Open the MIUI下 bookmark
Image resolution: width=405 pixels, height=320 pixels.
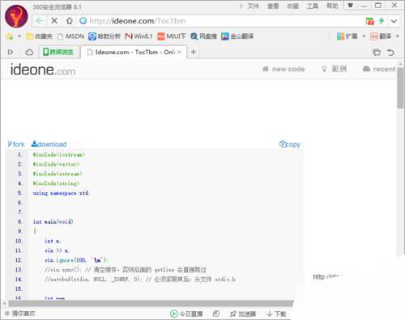(172, 36)
